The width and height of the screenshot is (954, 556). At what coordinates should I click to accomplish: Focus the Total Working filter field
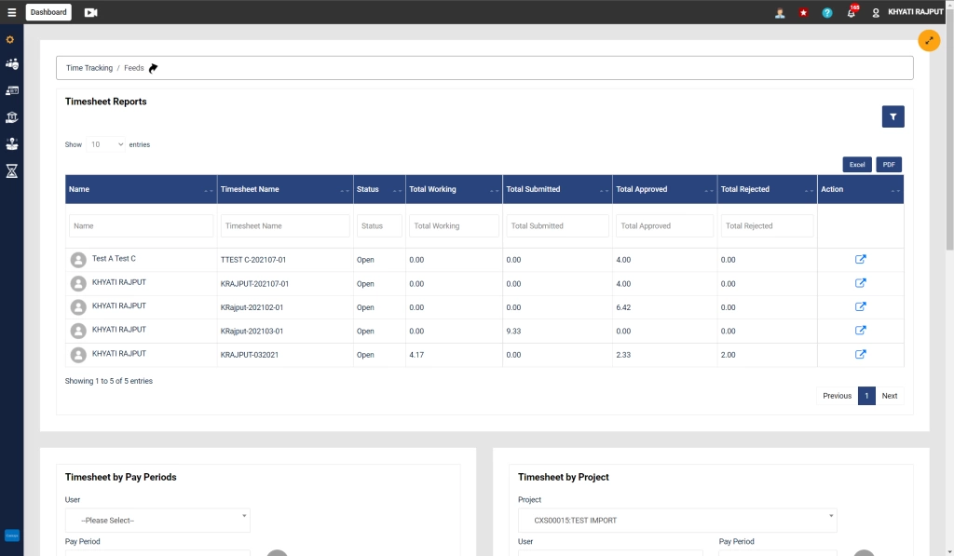coord(454,225)
